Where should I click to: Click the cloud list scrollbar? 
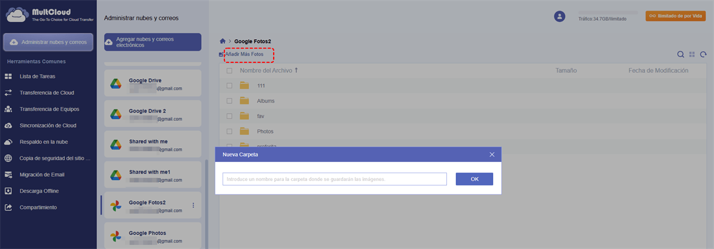(206, 205)
